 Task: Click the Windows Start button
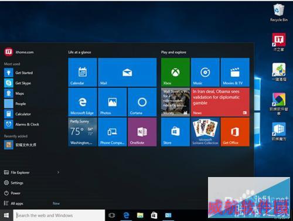6,215
